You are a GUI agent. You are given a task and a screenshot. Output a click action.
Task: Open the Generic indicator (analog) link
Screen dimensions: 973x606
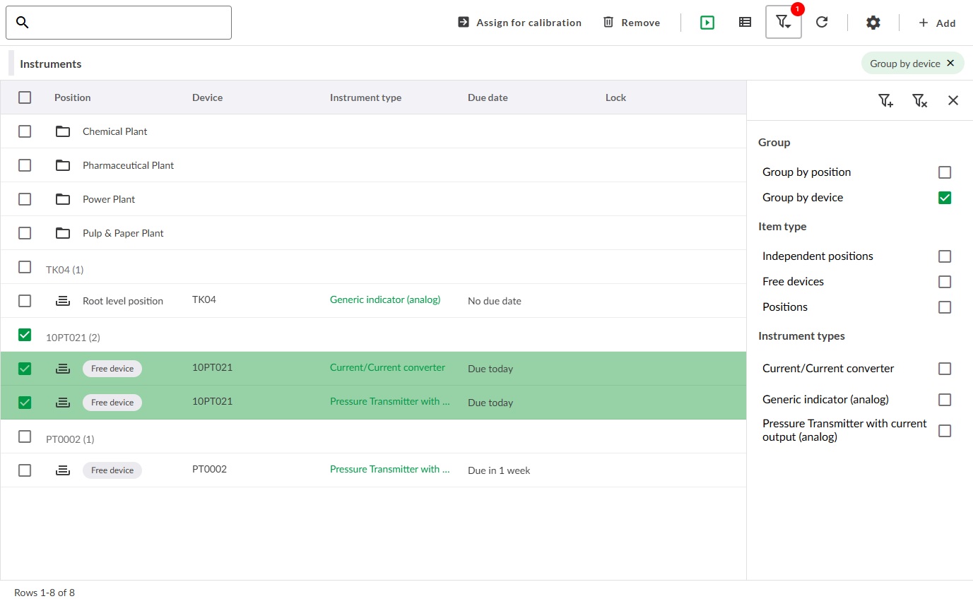pyautogui.click(x=385, y=299)
